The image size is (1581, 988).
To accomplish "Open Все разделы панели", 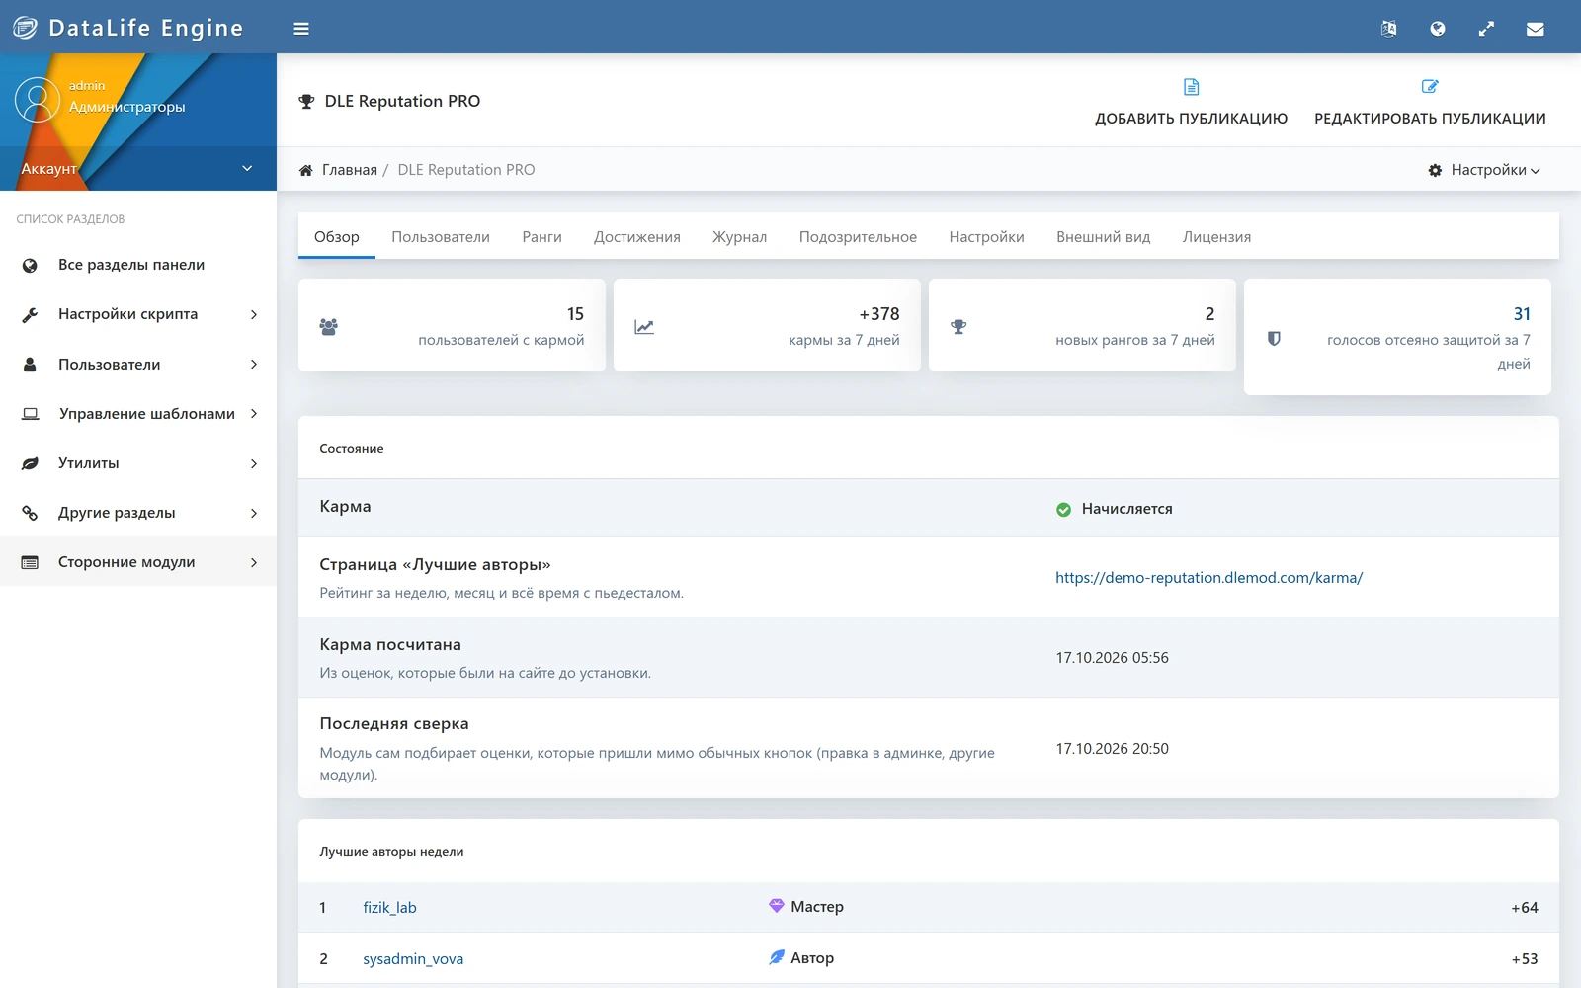I will pos(138,265).
